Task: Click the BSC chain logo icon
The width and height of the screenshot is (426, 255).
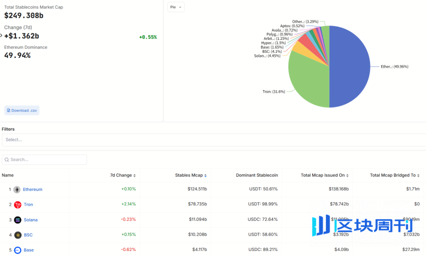Action: (x=18, y=235)
